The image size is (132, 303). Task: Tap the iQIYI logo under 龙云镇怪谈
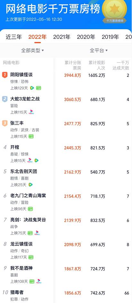click(31, 257)
